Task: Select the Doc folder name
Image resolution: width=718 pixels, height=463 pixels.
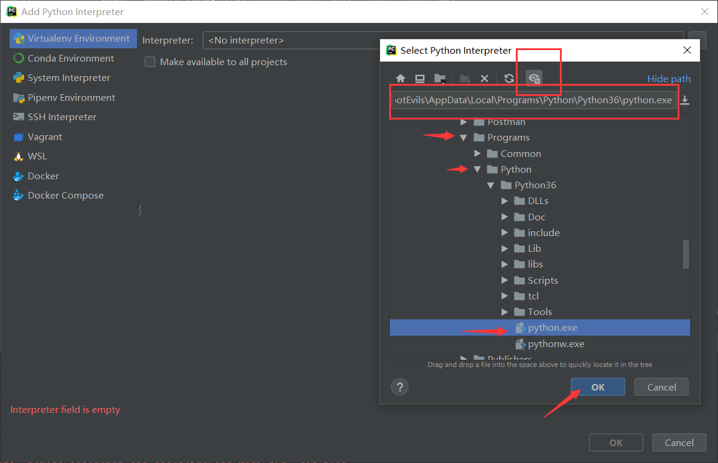Action: (536, 217)
